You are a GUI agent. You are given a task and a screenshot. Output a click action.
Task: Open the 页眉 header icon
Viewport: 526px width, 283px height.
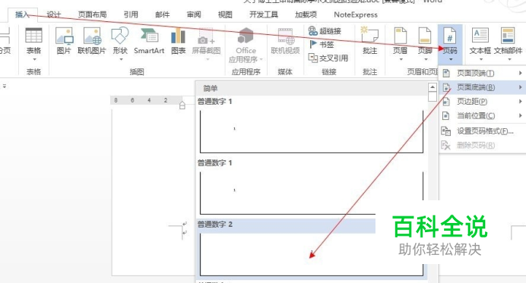[401, 36]
